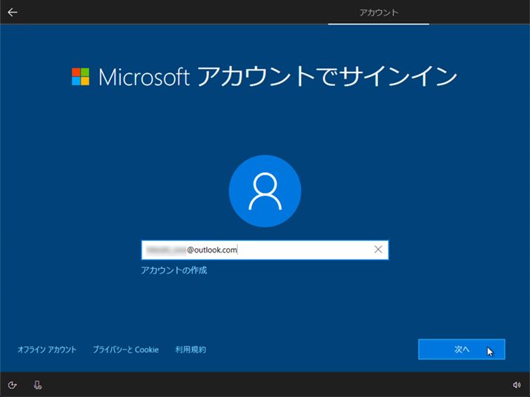Open Ease of Access icon in bottom bar
The height and width of the screenshot is (397, 530).
(13, 385)
